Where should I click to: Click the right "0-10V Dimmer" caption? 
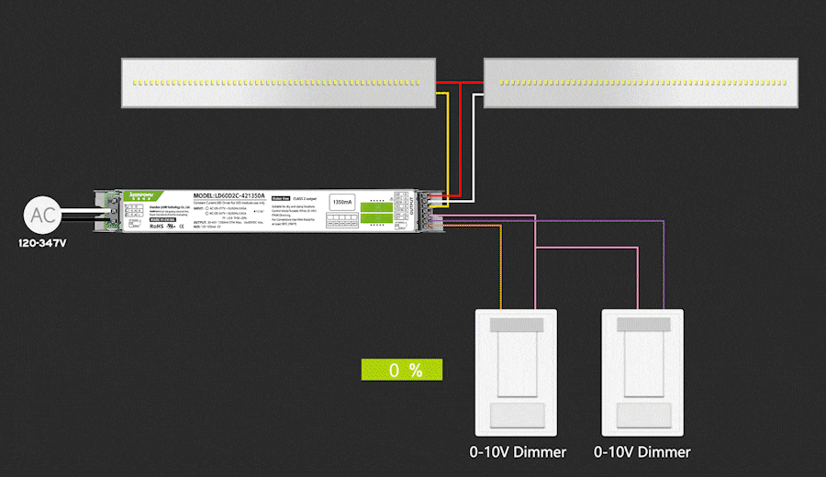642,451
